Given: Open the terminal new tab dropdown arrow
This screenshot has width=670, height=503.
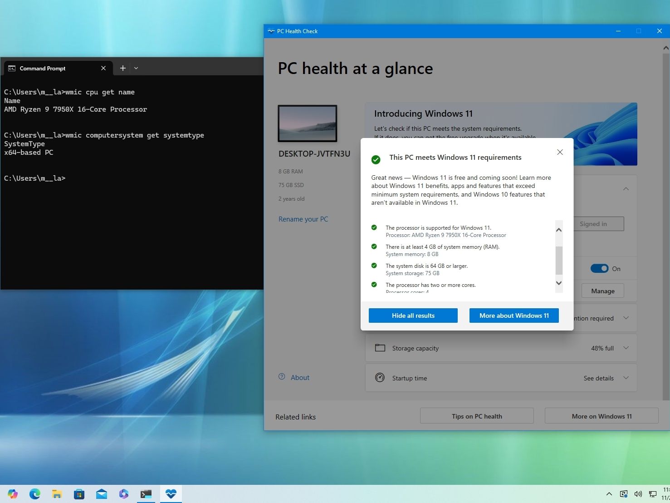Looking at the screenshot, I should 136,68.
